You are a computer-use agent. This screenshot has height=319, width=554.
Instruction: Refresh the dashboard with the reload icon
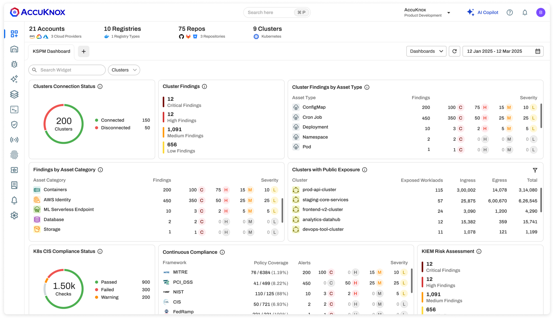(454, 51)
